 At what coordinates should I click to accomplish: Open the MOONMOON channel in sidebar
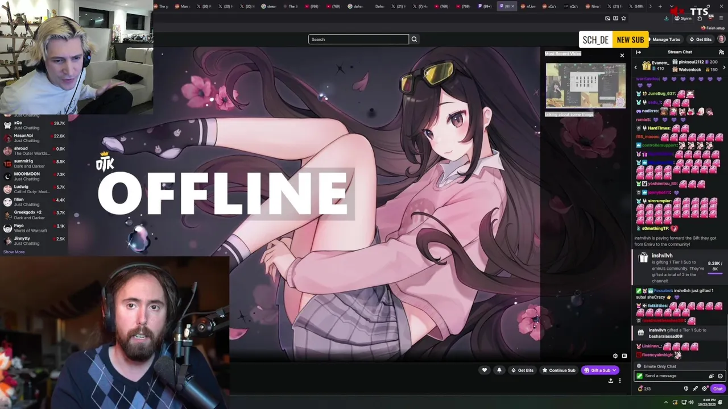(34, 176)
